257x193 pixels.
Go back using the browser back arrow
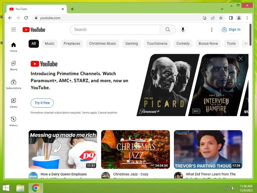tap(10, 18)
